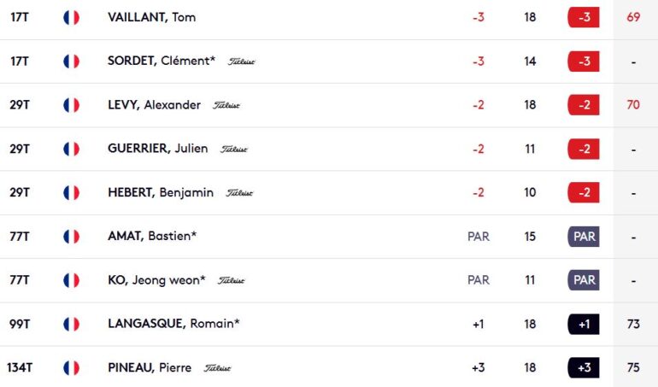
Task: Select player name AMAT, Bastien
Action: click(x=152, y=236)
